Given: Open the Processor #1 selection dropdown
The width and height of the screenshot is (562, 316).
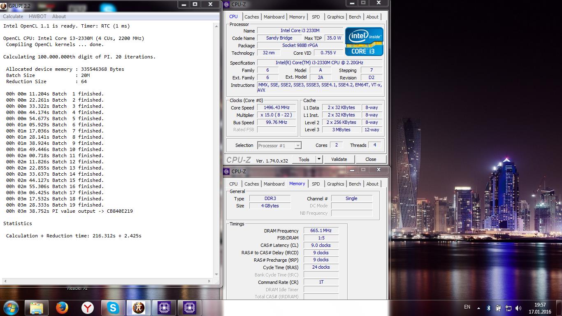Looking at the screenshot, I should tap(279, 145).
